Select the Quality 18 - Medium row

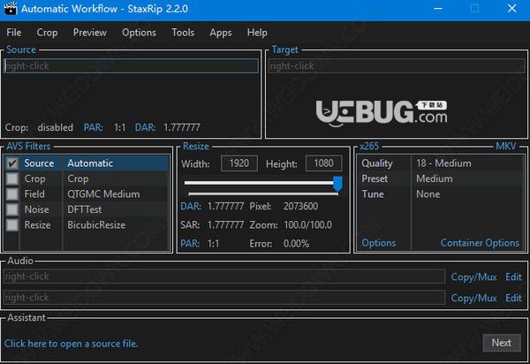(x=440, y=163)
